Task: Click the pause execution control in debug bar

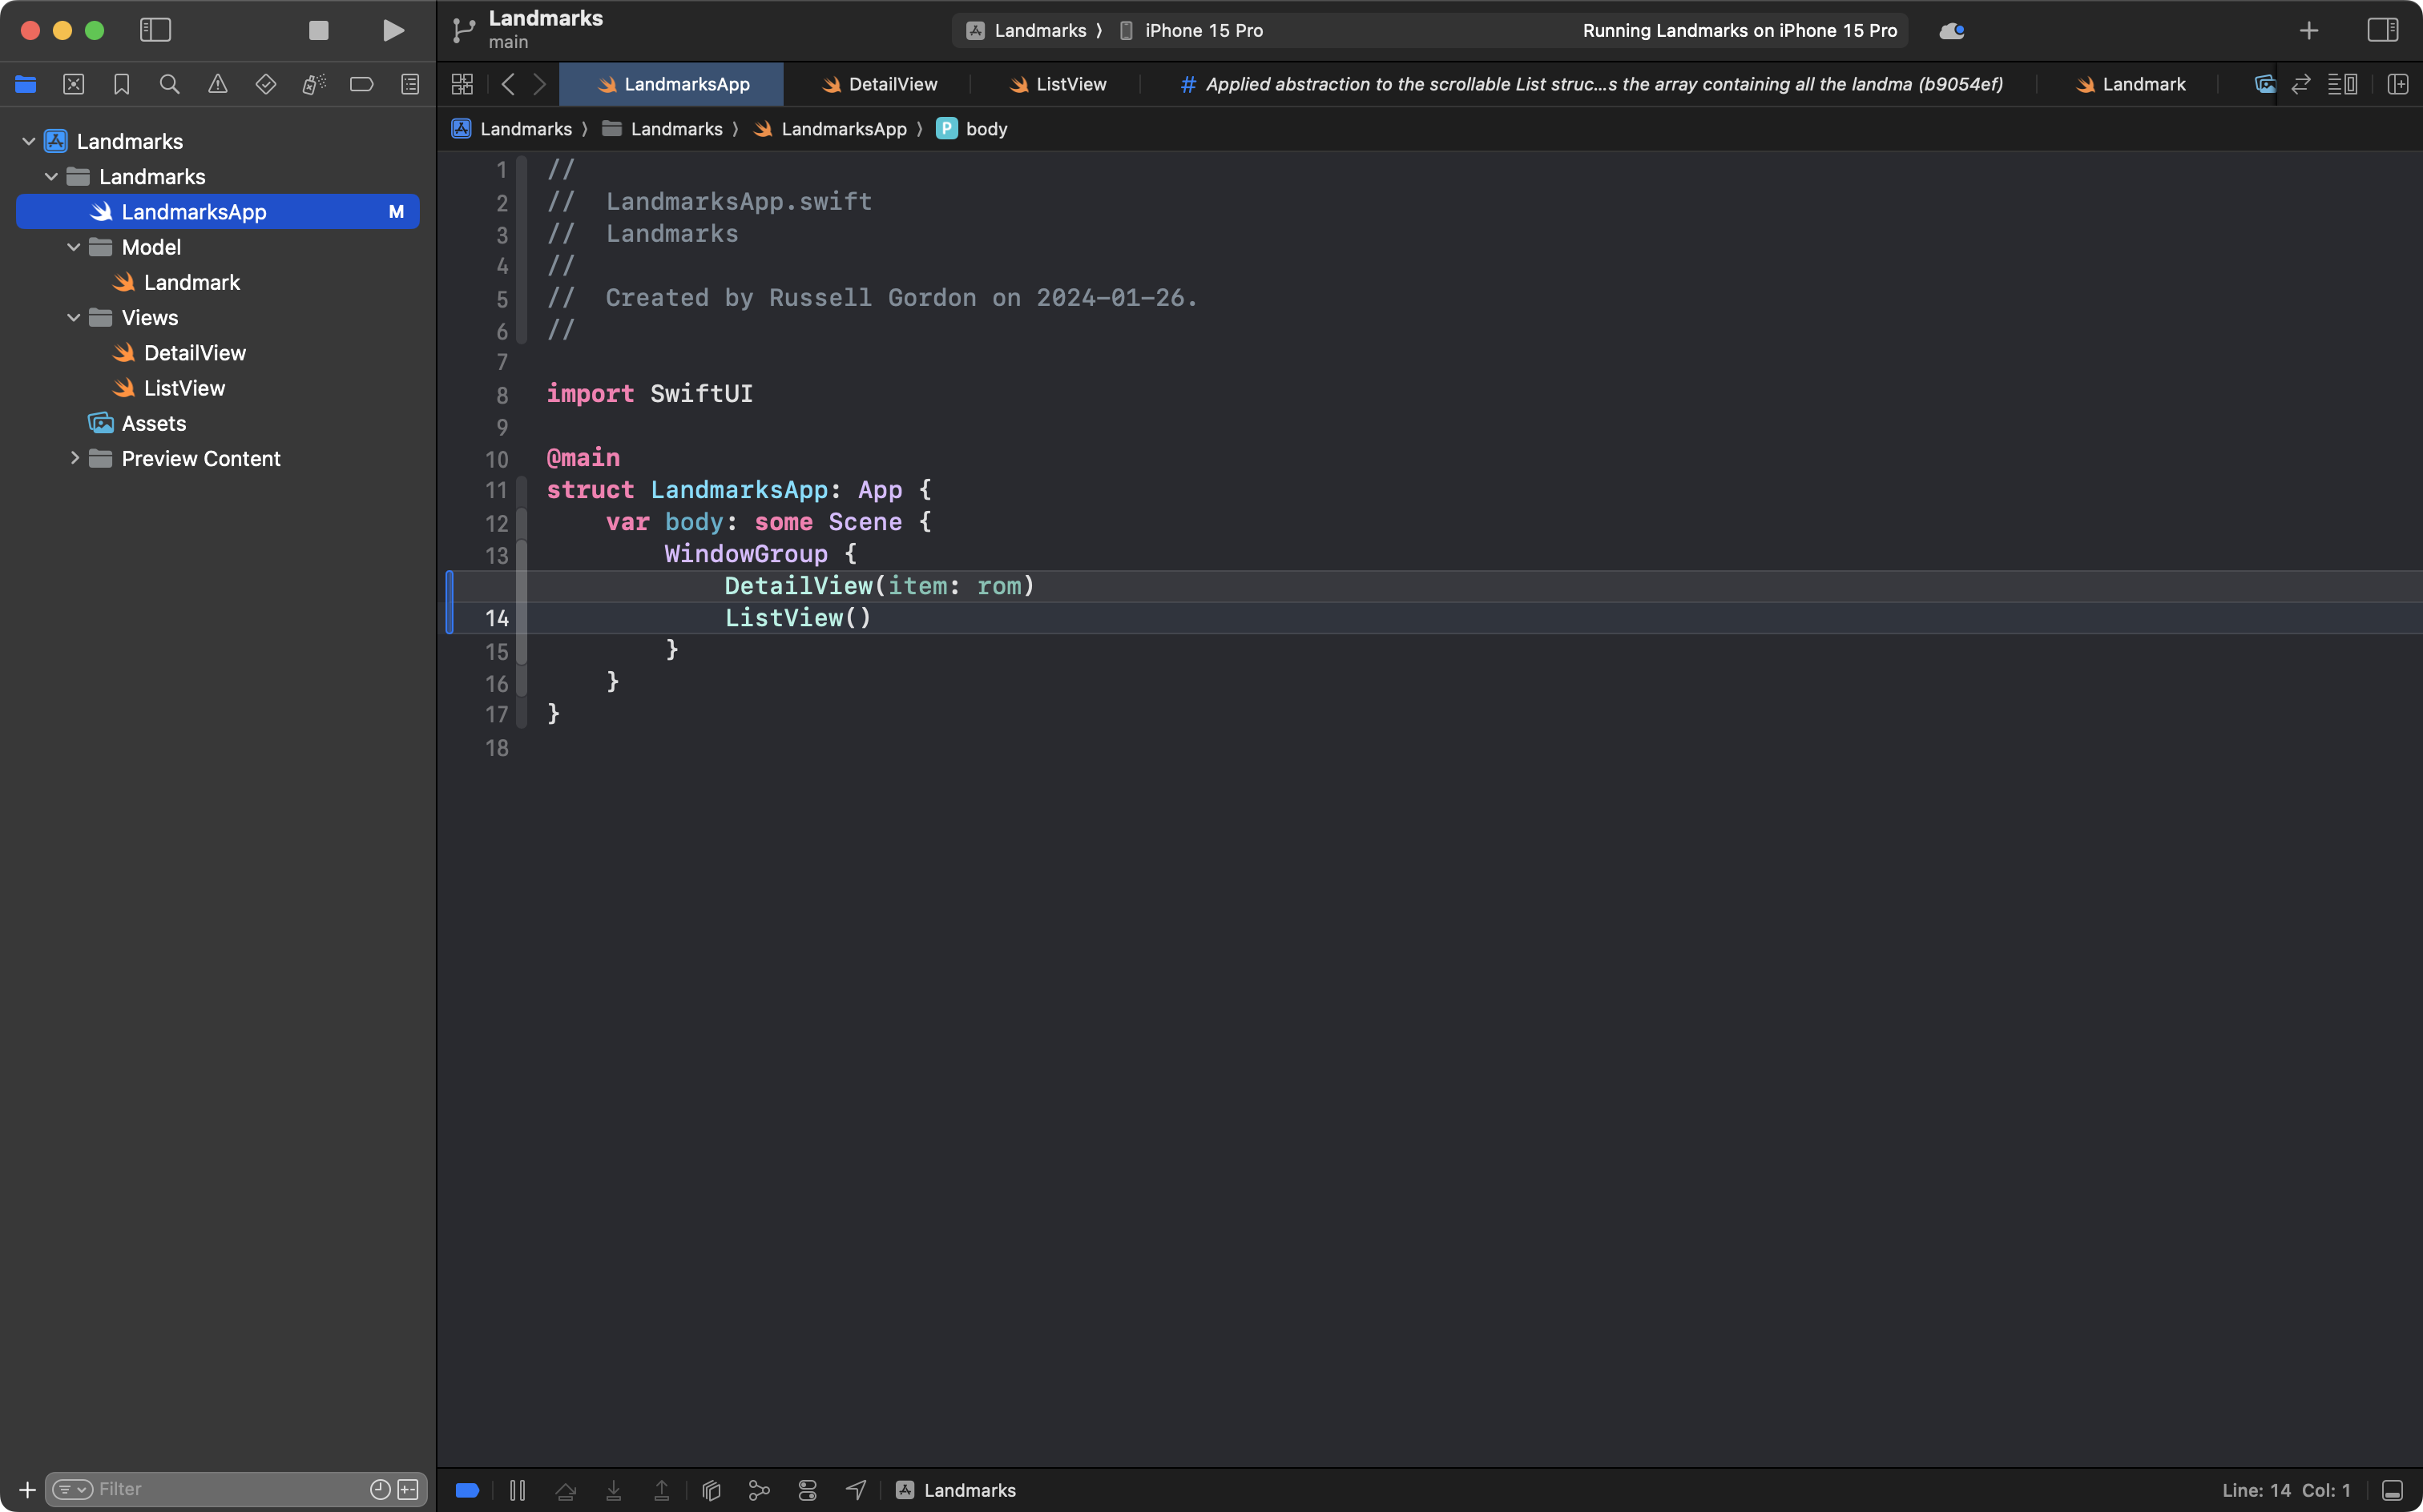Action: 518,1489
